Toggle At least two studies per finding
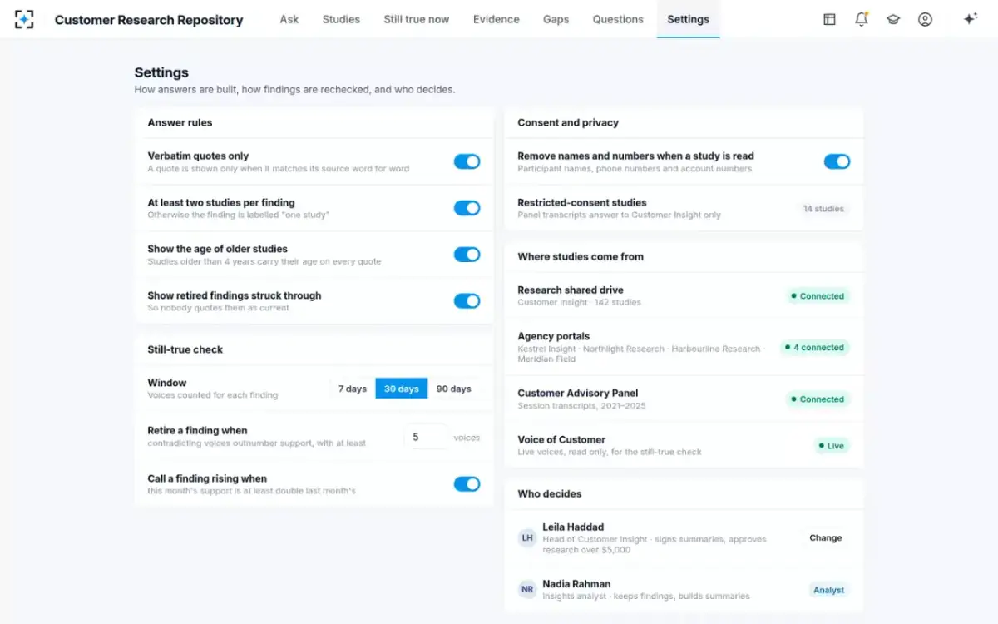This screenshot has width=998, height=624. click(x=467, y=208)
